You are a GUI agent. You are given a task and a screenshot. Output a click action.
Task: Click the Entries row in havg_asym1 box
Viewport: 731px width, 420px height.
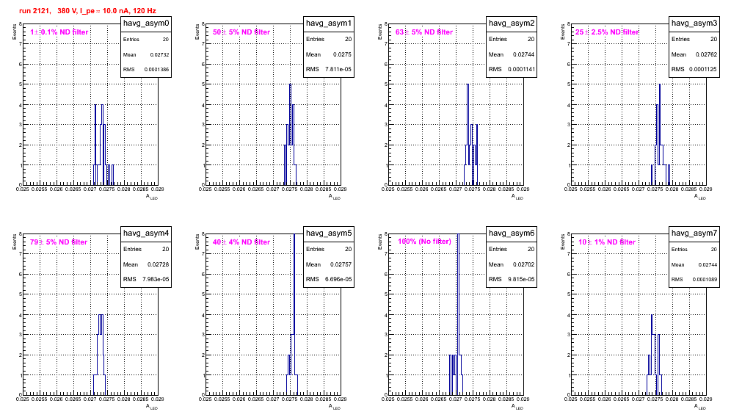pos(329,39)
